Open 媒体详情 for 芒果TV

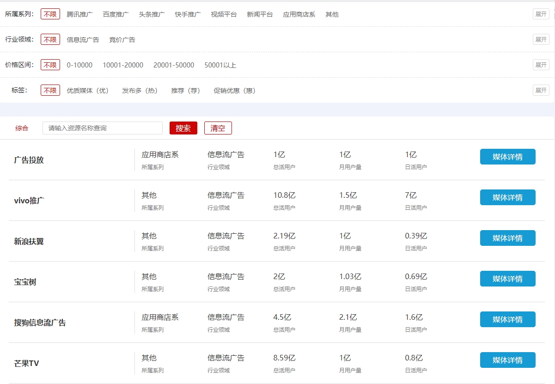click(x=507, y=360)
